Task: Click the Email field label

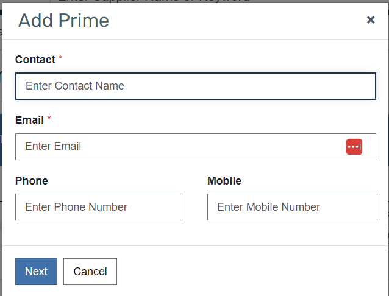Action: click(29, 120)
